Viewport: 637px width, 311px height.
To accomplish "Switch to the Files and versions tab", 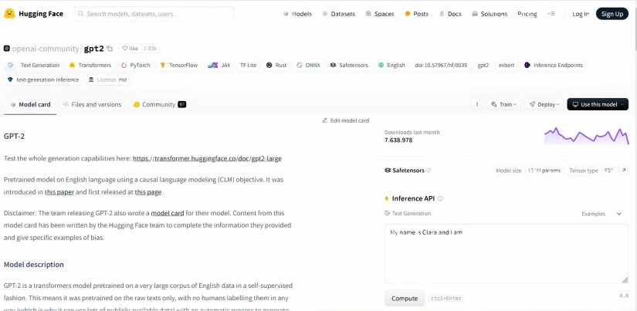I will pos(92,104).
